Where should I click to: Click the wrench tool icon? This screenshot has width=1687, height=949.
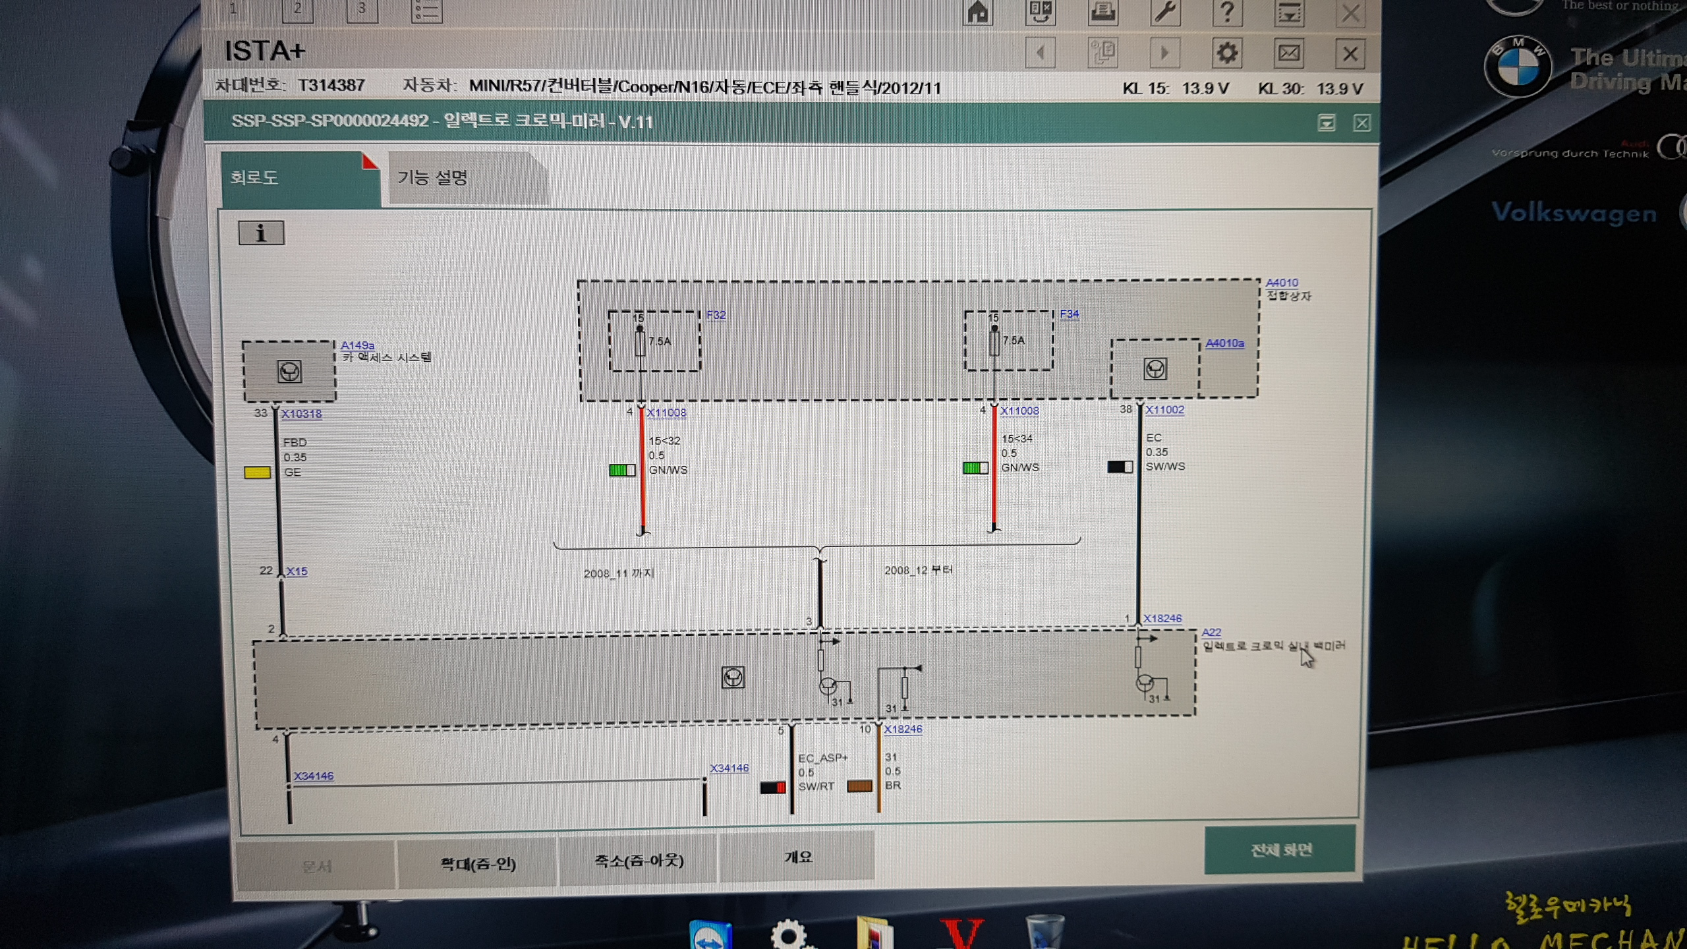[1164, 12]
